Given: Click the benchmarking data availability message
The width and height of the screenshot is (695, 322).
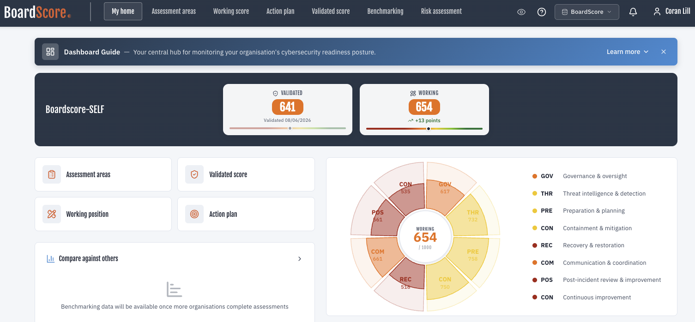Looking at the screenshot, I should tap(175, 307).
